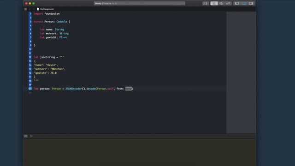This screenshot has height=166, width=295.
Task: Toggle the right inspector panel
Action: click(251, 3)
